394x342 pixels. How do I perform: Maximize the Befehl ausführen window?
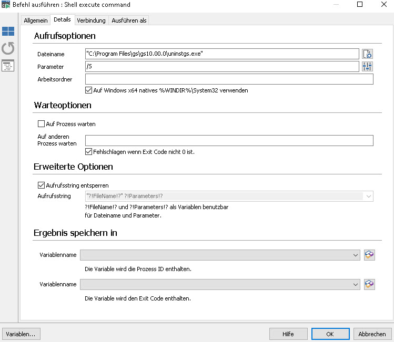(360, 4)
